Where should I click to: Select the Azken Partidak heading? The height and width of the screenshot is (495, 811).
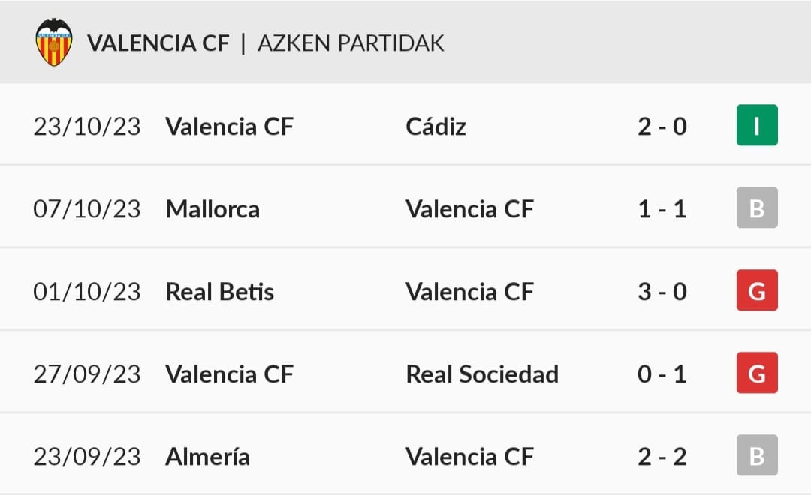[351, 43]
